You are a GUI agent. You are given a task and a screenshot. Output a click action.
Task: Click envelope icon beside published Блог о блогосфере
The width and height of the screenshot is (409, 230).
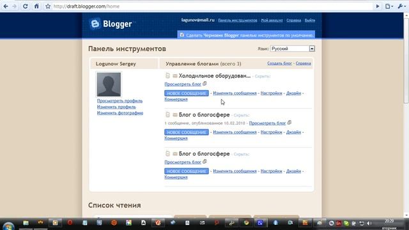coord(175,115)
